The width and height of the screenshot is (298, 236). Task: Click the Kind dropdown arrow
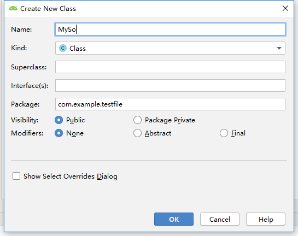pos(279,48)
